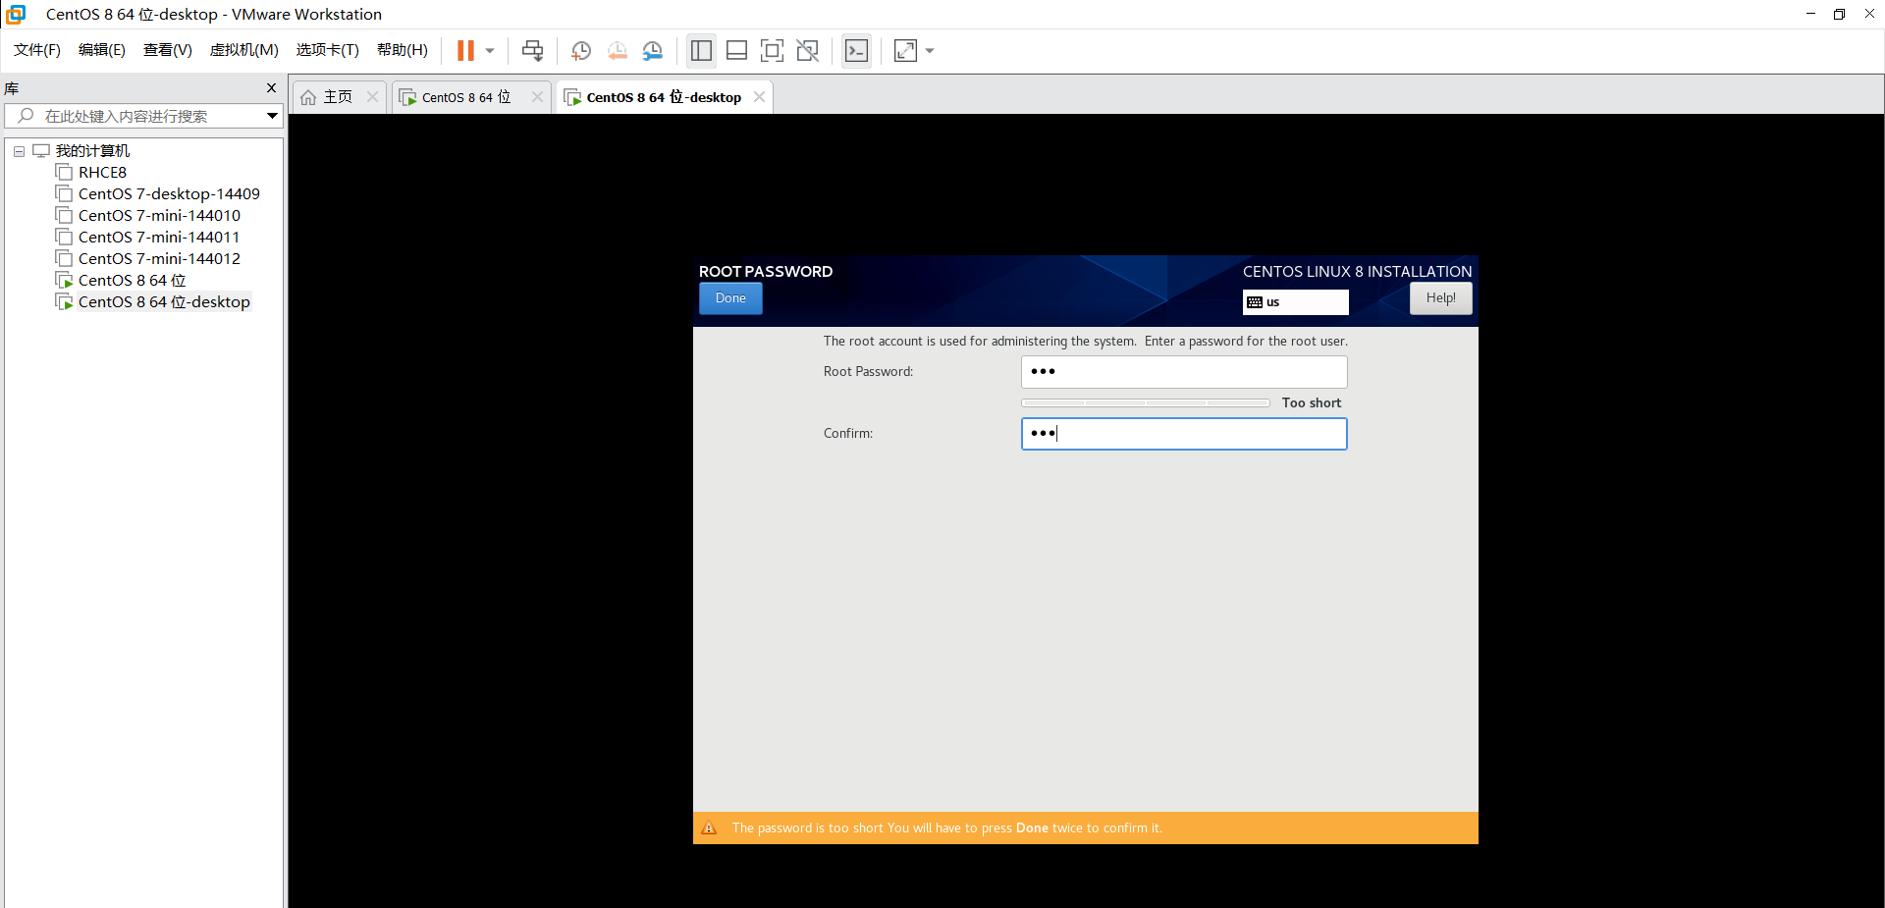The width and height of the screenshot is (1885, 908).
Task: Click the Root Password field
Action: pos(1184,372)
